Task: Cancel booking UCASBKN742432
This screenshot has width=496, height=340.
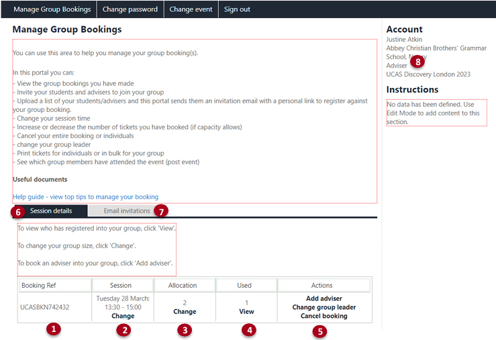Action: pos(324,316)
